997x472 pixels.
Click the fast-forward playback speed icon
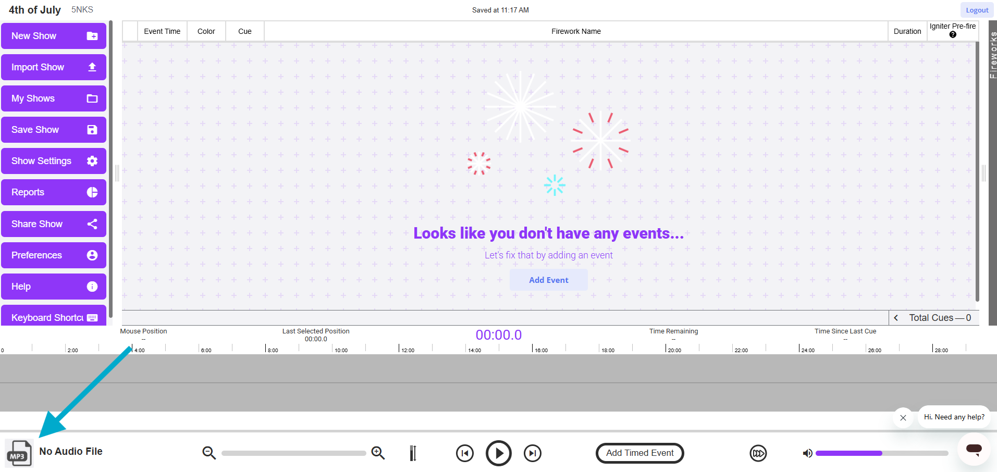point(758,453)
